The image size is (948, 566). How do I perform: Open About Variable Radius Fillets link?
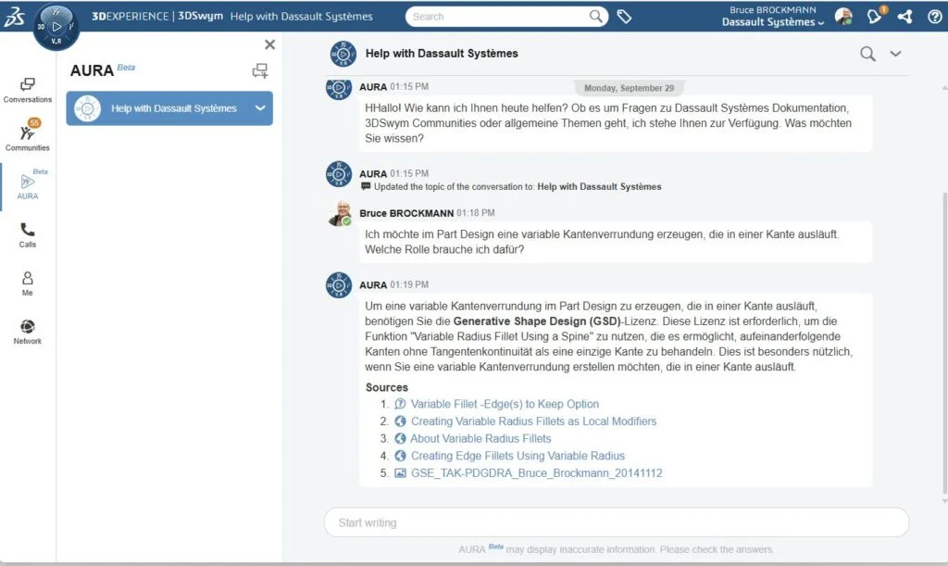point(480,438)
